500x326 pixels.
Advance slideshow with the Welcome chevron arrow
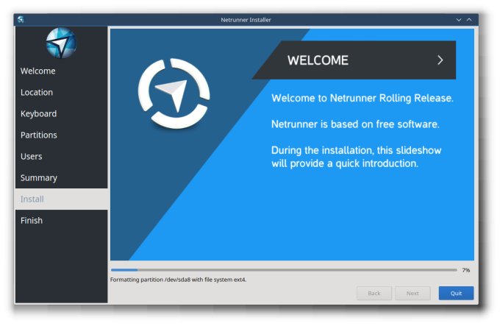(x=440, y=60)
